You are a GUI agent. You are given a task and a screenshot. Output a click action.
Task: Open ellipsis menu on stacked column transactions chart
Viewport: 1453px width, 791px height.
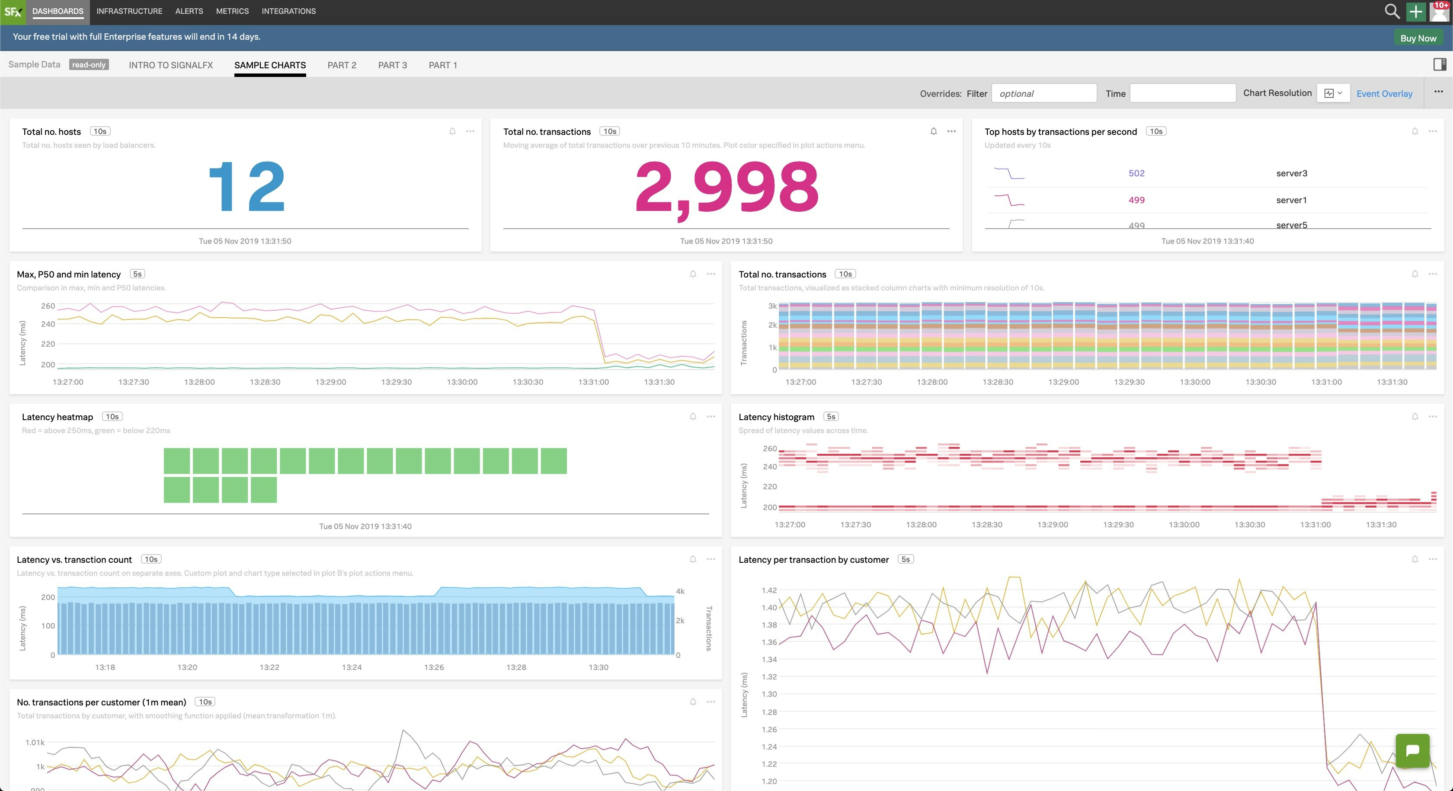coord(1433,274)
